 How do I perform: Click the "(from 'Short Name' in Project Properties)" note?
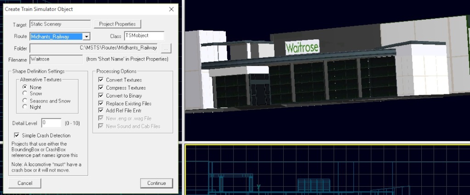click(128, 59)
